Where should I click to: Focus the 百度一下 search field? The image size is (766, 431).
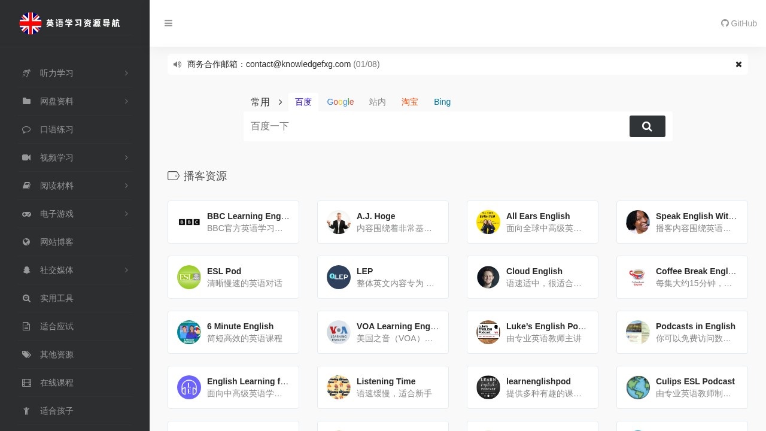(436, 126)
